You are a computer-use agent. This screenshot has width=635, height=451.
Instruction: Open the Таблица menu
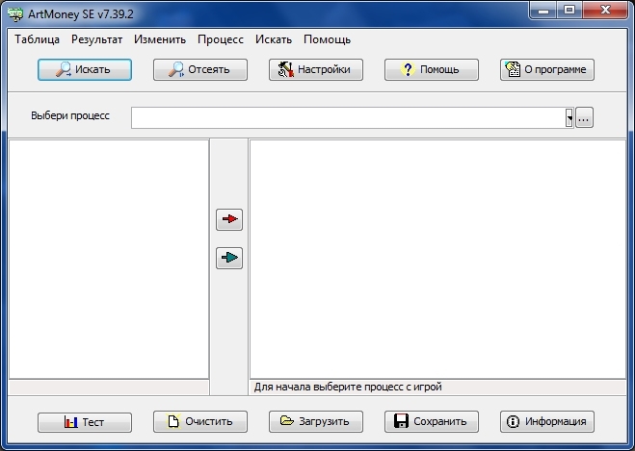coord(38,39)
